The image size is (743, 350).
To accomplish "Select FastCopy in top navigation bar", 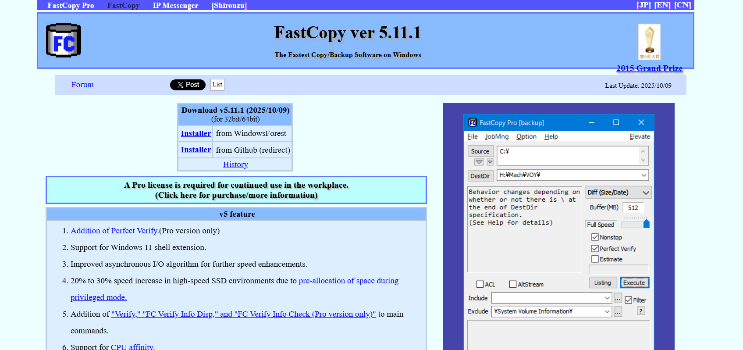I will click(123, 5).
